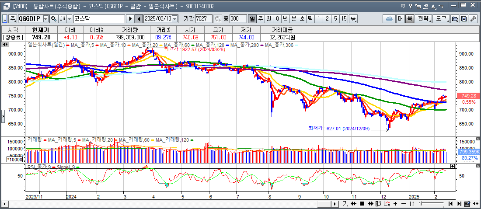Select the 5 interval button
The height and width of the screenshot is (209, 481).
click(x=335, y=19)
